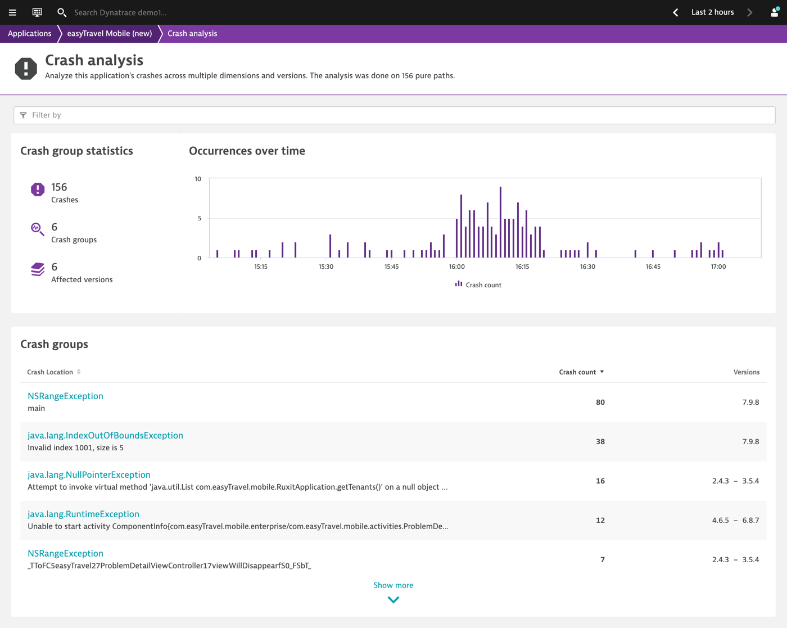
Task: Open the hamburger navigation menu
Action: 12,12
